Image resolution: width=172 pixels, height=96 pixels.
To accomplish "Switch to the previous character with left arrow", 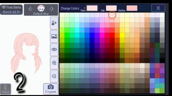I will 30,9.
